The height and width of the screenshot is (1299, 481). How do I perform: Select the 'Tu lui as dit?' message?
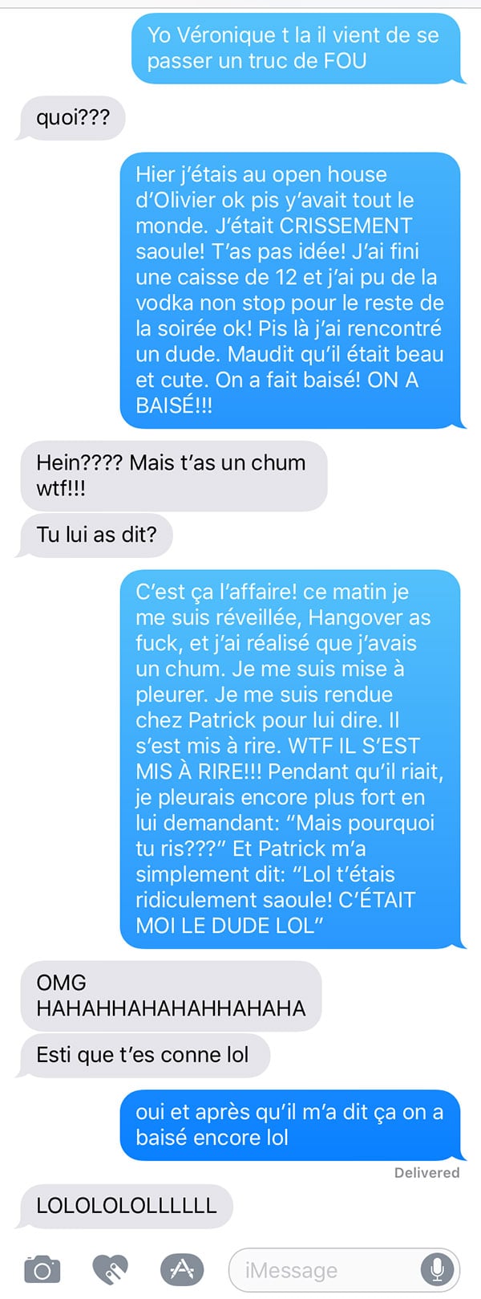click(x=95, y=535)
